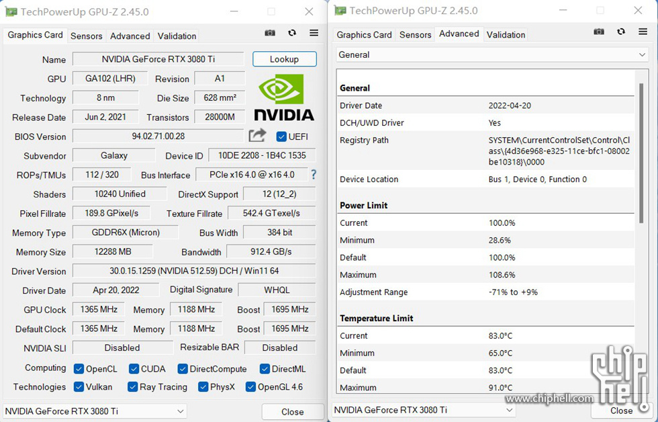Click the screenshot camera icon in Advanced window
This screenshot has width=658, height=422.
[599, 32]
